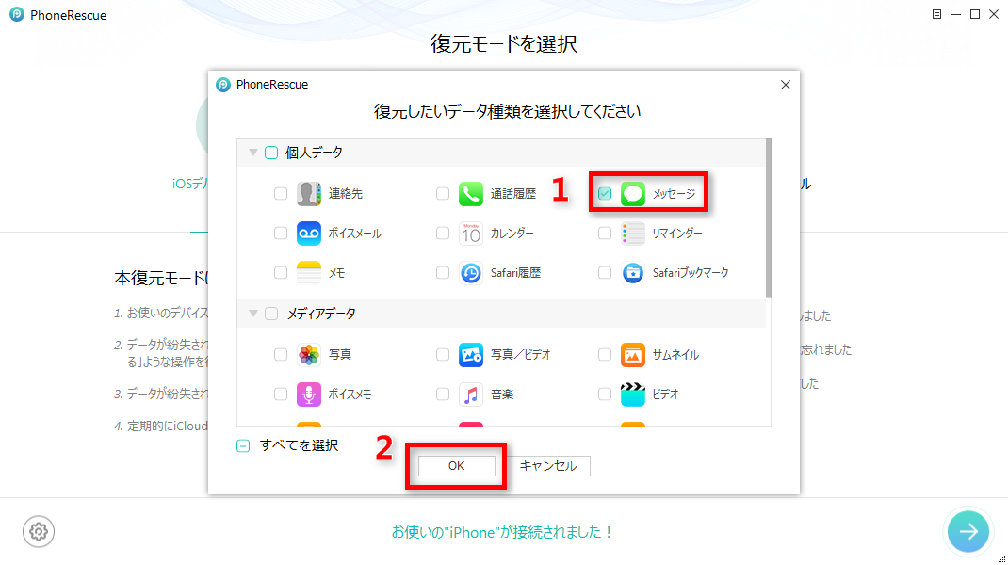Click the Music (音楽) note icon
Viewport: 1008px width, 565px height.
click(x=471, y=394)
